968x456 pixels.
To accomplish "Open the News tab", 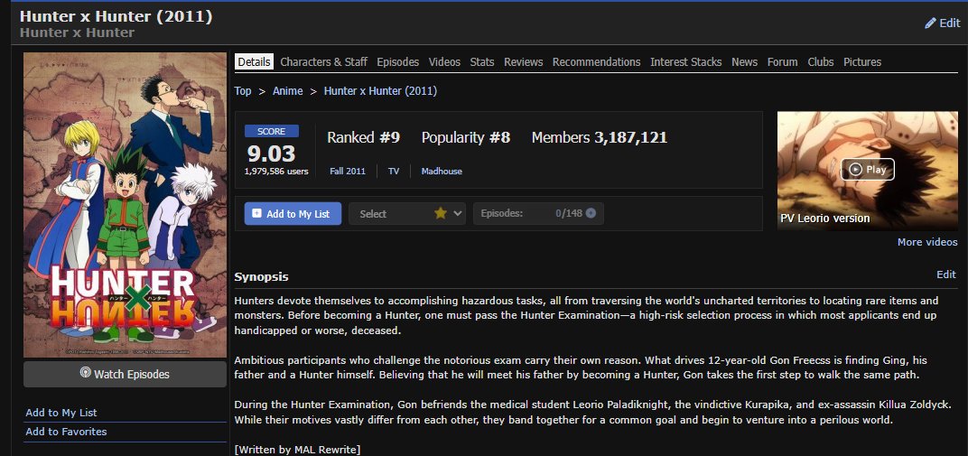I will (x=745, y=61).
